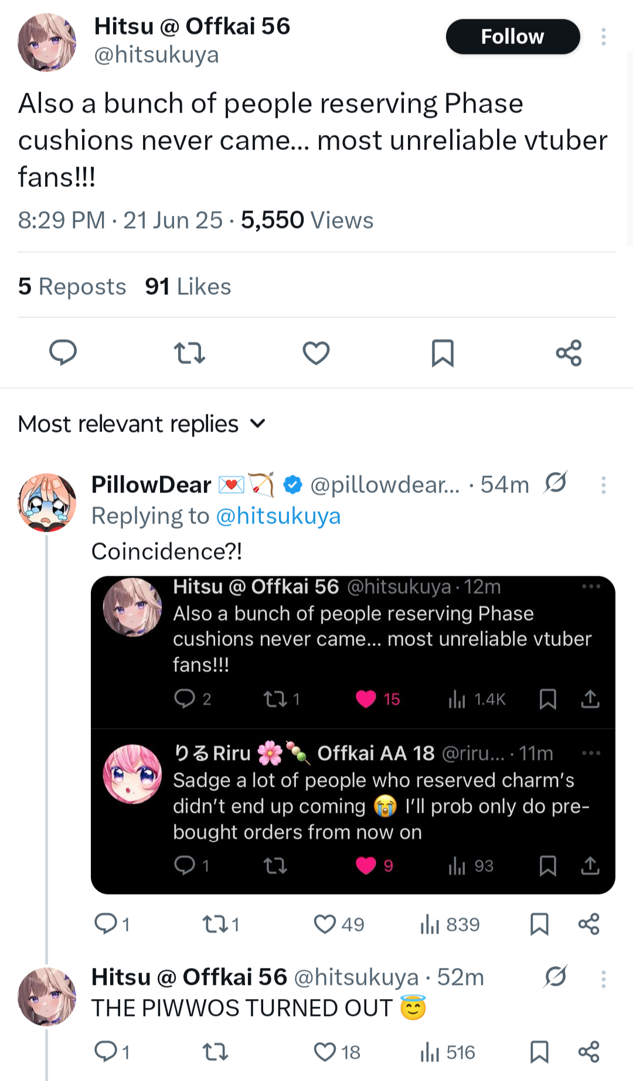The width and height of the screenshot is (633, 1081).
Task: Open PillowDear's profile avatar
Action: (x=47, y=502)
